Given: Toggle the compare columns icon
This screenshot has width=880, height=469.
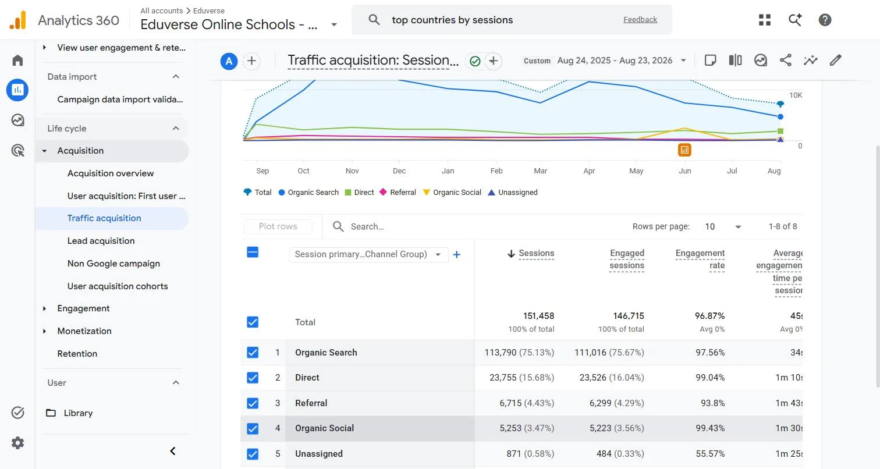Looking at the screenshot, I should click(735, 60).
